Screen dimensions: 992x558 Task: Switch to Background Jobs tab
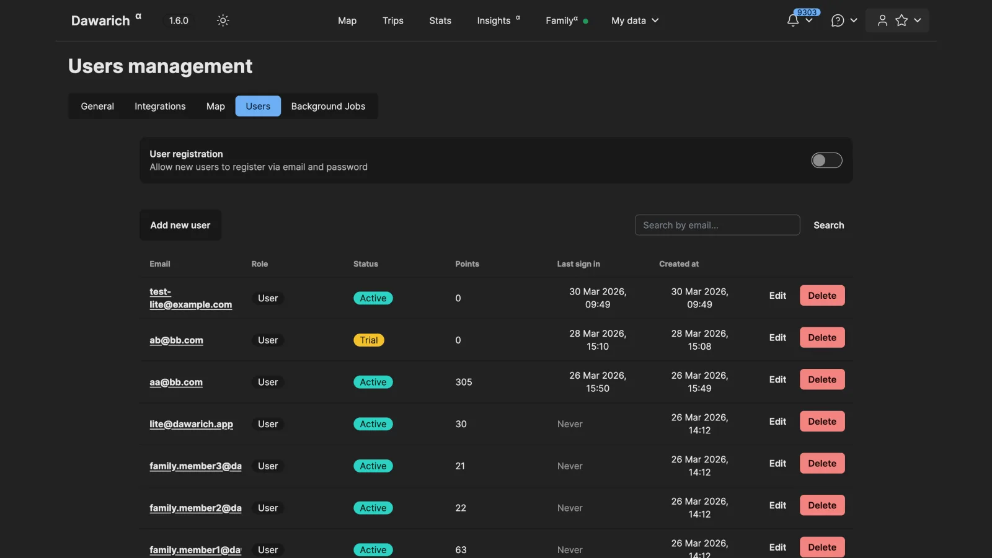328,106
